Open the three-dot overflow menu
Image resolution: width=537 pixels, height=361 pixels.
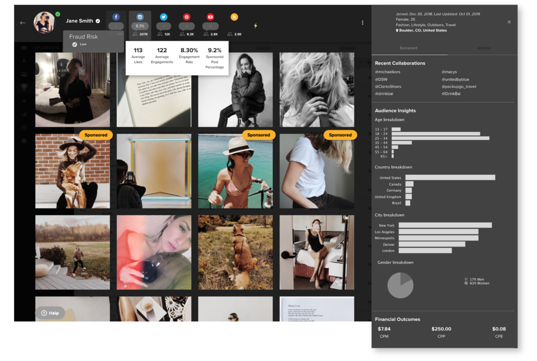tap(362, 22)
